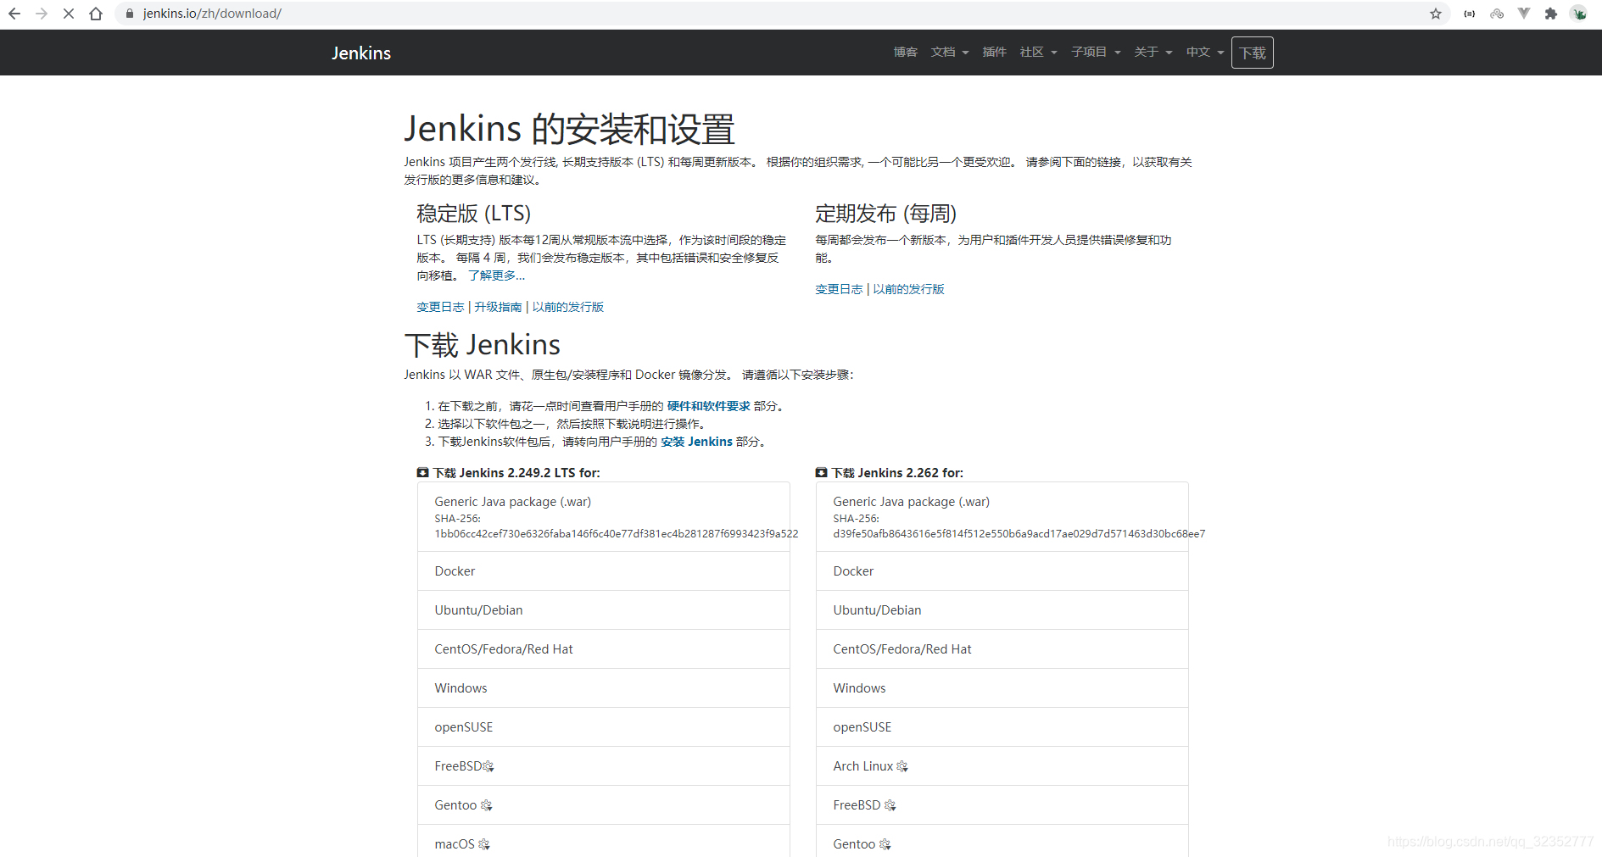
Task: Select Ubuntu/Debian under weekly downloads
Action: click(1002, 610)
